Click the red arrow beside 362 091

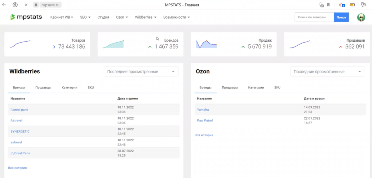click(341, 47)
